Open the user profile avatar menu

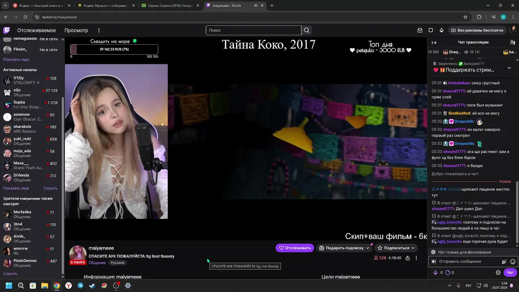click(513, 30)
